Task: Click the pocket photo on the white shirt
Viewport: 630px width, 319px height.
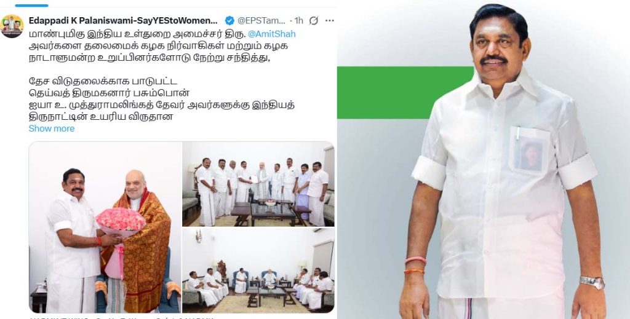Action: (x=530, y=154)
